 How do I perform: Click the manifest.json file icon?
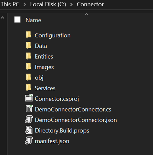tap(29, 140)
